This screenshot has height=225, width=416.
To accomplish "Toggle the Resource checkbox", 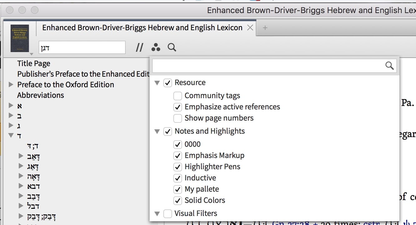I will tap(168, 83).
